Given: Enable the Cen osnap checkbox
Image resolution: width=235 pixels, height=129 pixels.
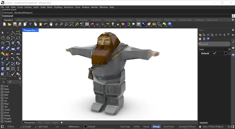Looking at the screenshot, I should pos(2,98).
